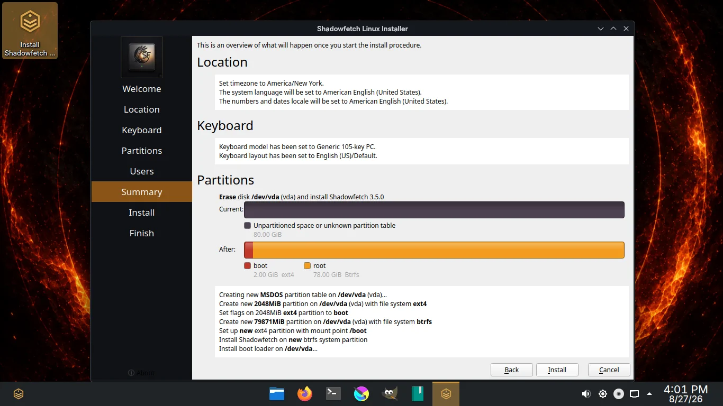723x406 pixels.
Task: Click the Partitions summary heading
Action: [x=225, y=180]
